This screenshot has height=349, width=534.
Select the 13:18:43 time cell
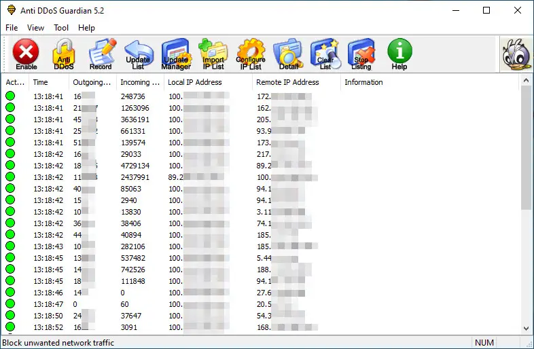[48, 246]
